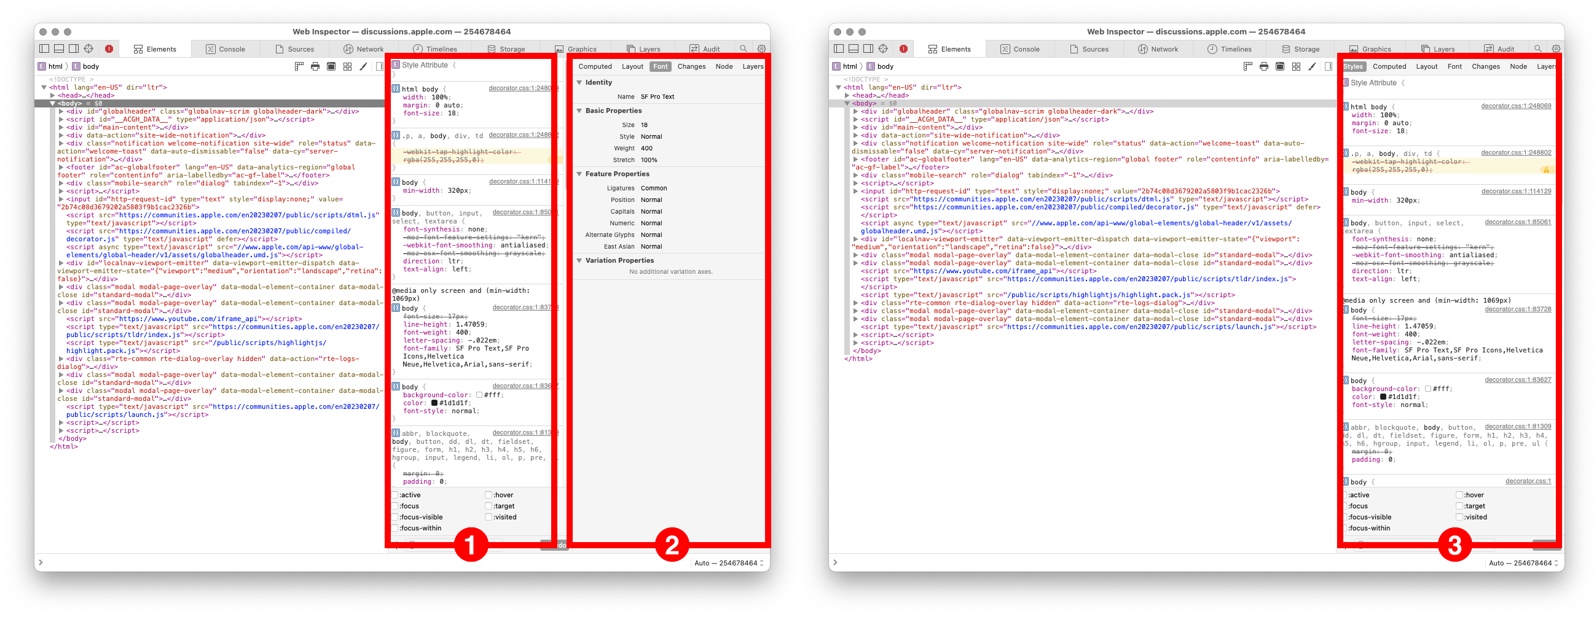This screenshot has height=617, width=1594.
Task: In left inspector, click the dock-to-right icon
Action: click(74, 49)
